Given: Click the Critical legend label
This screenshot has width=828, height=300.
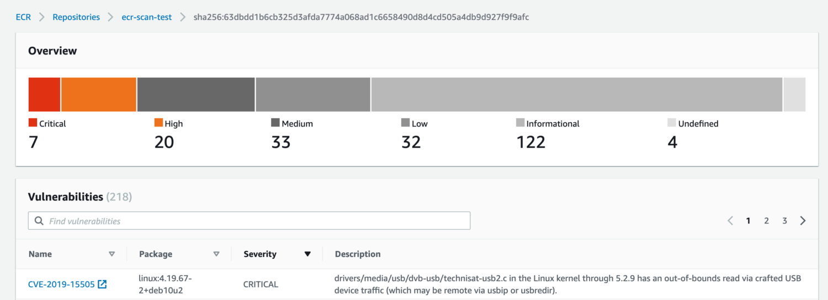Looking at the screenshot, I should click(52, 124).
